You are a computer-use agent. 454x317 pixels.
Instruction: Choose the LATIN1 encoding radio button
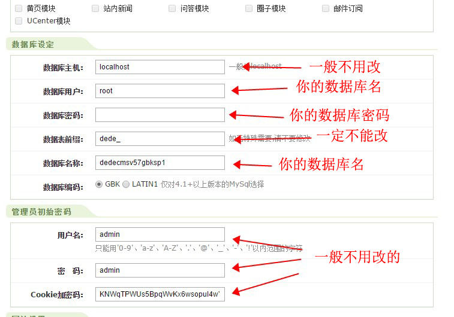126,184
